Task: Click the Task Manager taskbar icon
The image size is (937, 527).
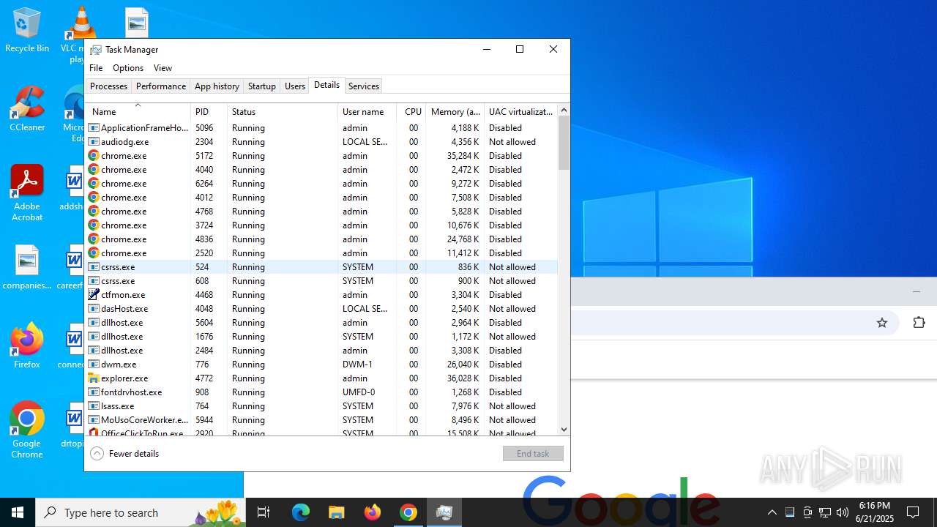Action: [444, 512]
